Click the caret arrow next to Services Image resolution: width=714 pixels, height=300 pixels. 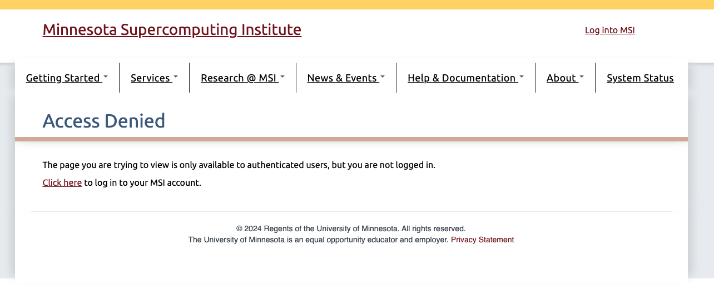(176, 77)
